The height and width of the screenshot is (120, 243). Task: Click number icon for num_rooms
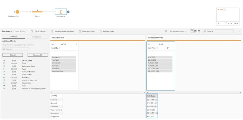(x=4, y=75)
